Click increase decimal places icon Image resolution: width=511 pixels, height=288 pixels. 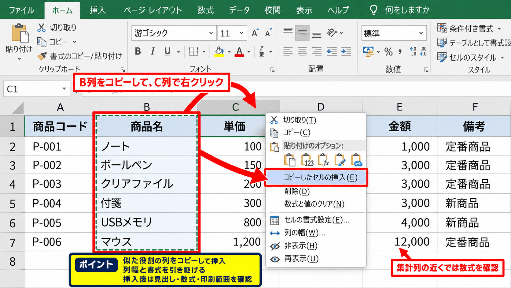(413, 51)
